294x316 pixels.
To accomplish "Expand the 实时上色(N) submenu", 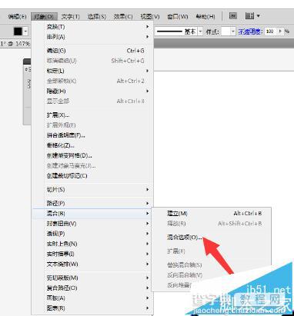I will pos(92,244).
